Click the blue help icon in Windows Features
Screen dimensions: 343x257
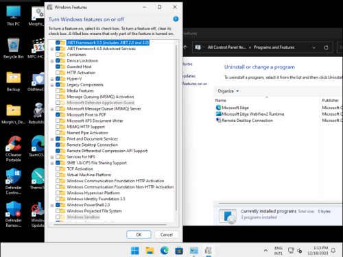(x=176, y=19)
